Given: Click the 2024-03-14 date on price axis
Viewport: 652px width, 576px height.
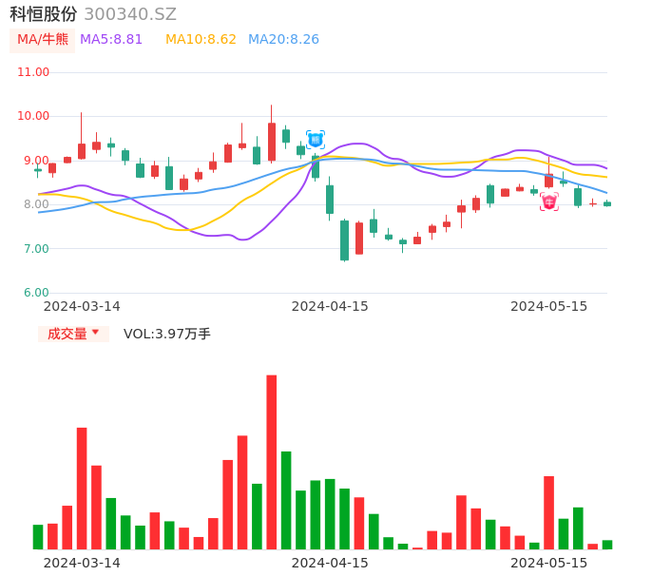Looking at the screenshot, I should [x=82, y=306].
